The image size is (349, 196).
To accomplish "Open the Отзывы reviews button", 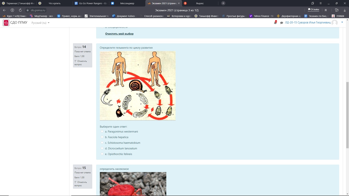I will [x=314, y=9].
